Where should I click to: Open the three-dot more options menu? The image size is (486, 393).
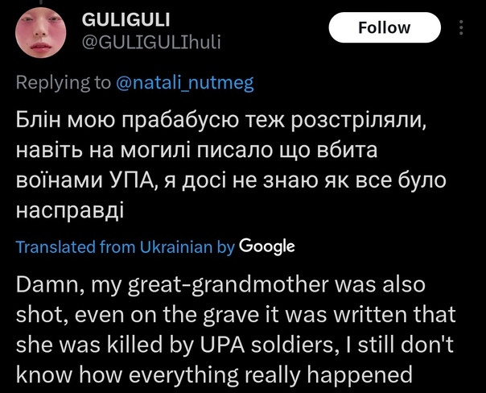[x=461, y=27]
